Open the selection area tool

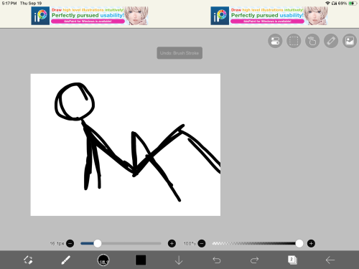coord(294,41)
